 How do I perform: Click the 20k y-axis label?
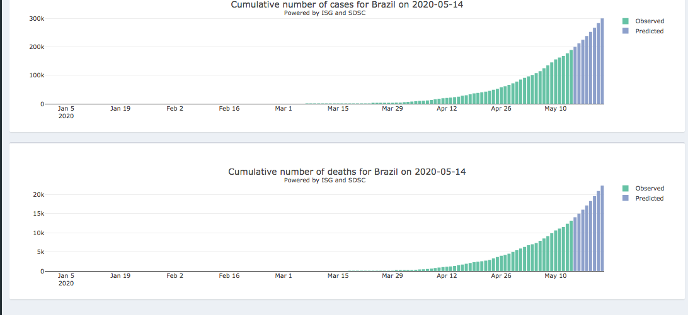38,195
